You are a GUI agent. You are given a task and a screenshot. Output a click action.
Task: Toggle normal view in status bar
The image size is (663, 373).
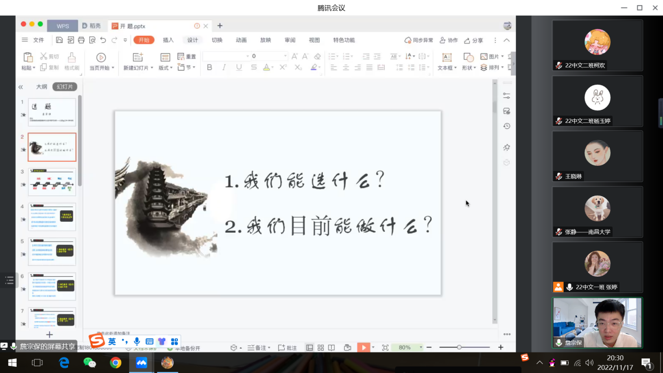click(310, 348)
